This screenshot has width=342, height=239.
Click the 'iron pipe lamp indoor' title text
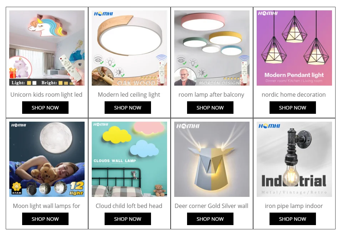pos(294,206)
